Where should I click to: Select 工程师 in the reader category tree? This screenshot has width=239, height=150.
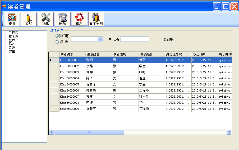13,33
